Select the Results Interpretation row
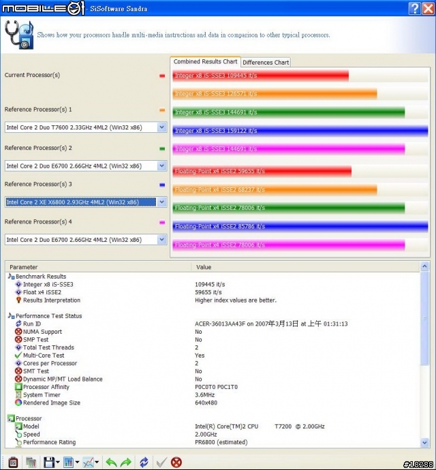The height and width of the screenshot is (470, 436). (x=213, y=300)
